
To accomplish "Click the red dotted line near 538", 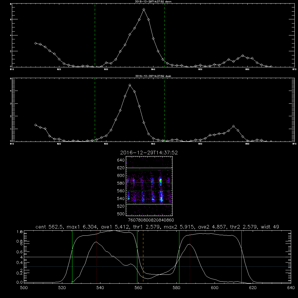I will pos(96,257).
